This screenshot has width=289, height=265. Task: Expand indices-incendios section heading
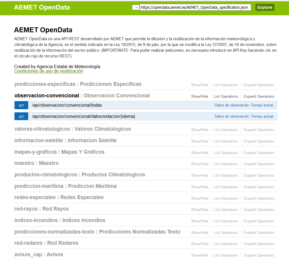[x=60, y=220]
